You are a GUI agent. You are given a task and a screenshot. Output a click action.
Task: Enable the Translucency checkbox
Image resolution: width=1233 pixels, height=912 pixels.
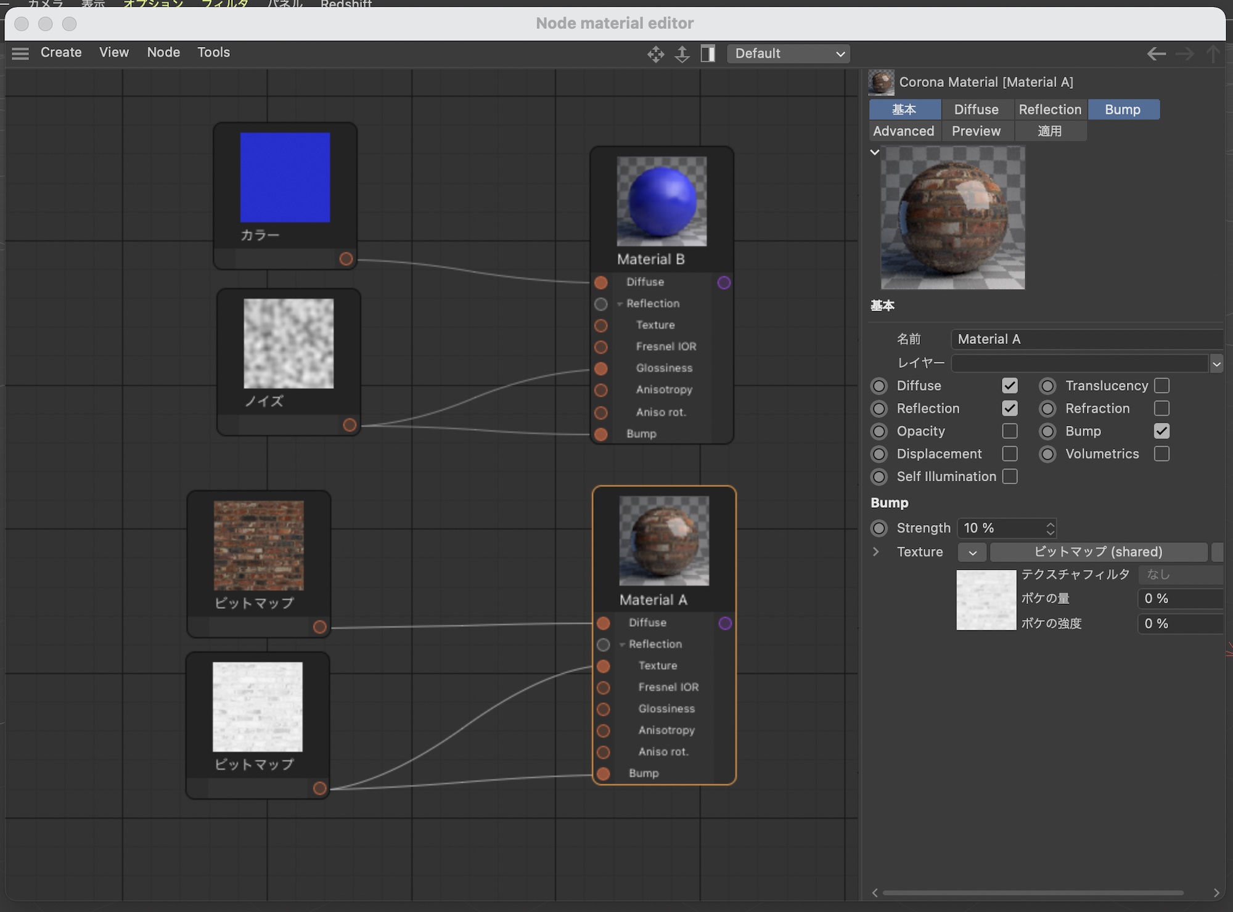(1161, 386)
